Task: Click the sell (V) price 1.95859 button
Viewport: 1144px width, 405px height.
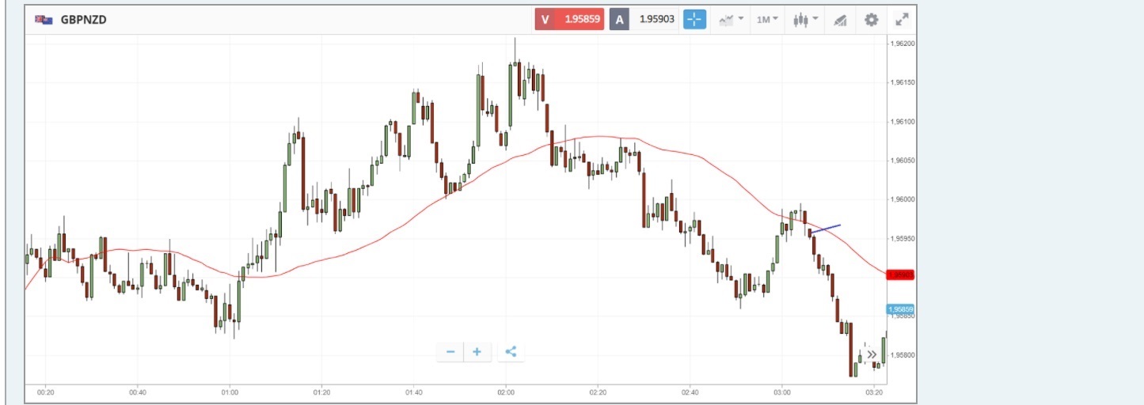Action: (569, 20)
